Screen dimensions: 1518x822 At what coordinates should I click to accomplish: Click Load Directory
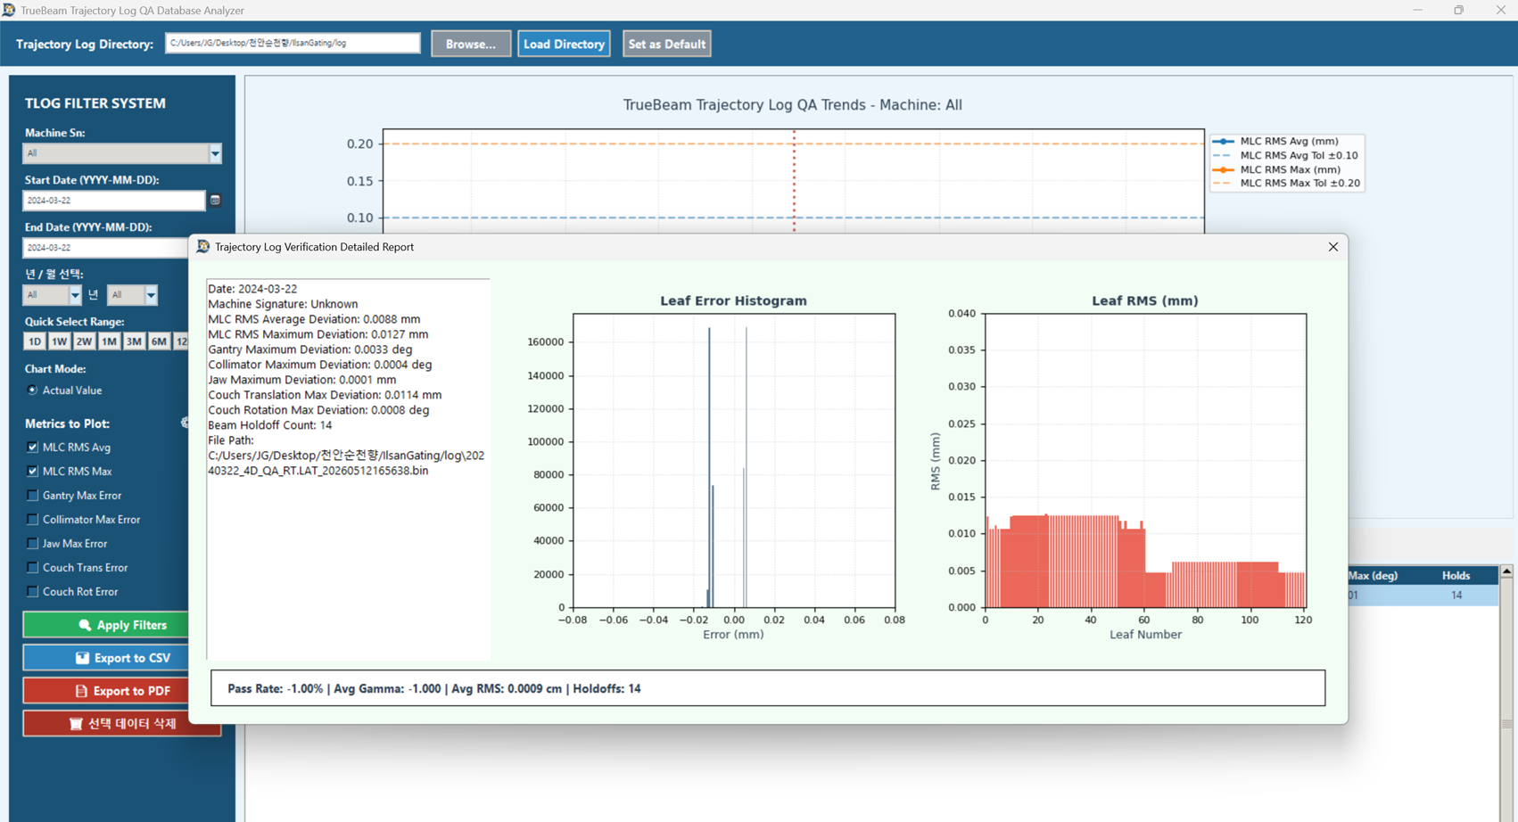click(x=564, y=44)
